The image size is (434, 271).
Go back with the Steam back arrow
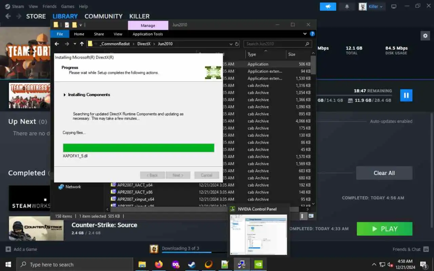(8, 16)
